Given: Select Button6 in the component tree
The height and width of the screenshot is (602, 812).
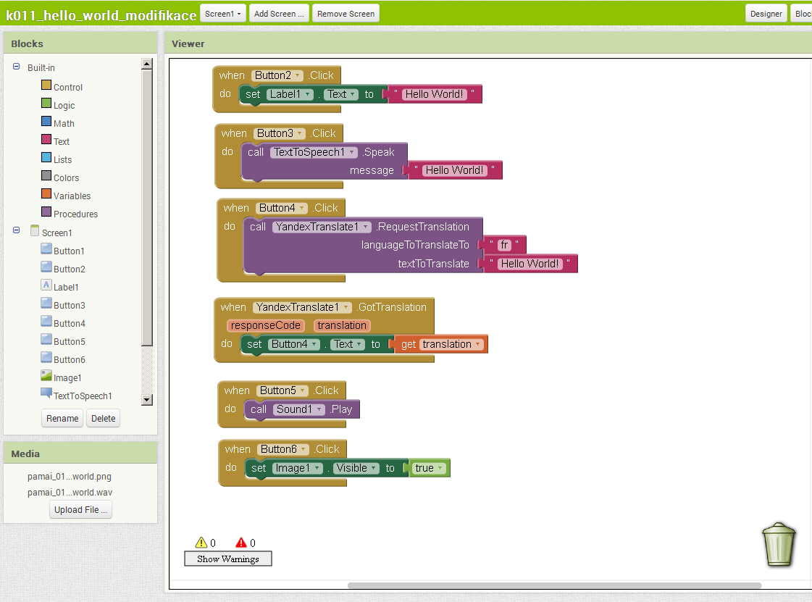Looking at the screenshot, I should (70, 359).
